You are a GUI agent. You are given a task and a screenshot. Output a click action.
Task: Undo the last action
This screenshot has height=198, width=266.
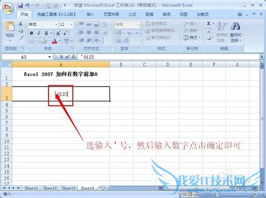27,5
